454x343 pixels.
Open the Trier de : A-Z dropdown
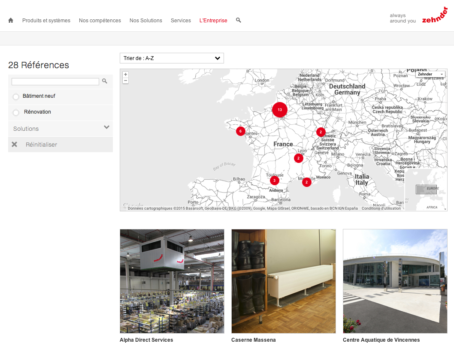pos(172,58)
